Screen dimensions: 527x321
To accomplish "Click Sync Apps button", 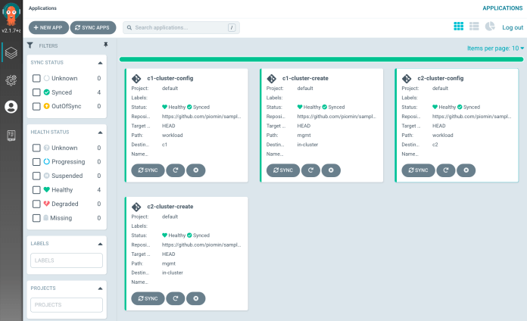I will click(x=93, y=27).
